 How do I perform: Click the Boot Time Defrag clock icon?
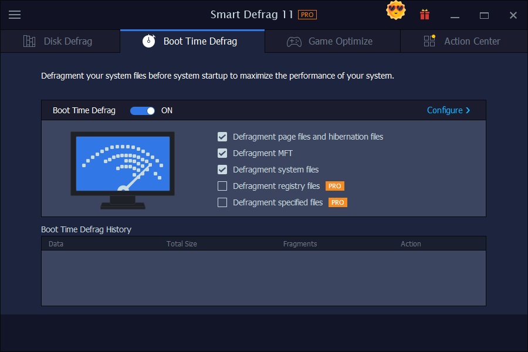150,41
